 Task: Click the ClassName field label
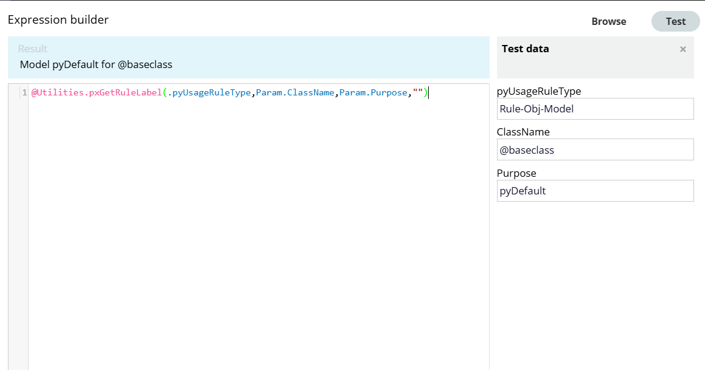(x=523, y=132)
